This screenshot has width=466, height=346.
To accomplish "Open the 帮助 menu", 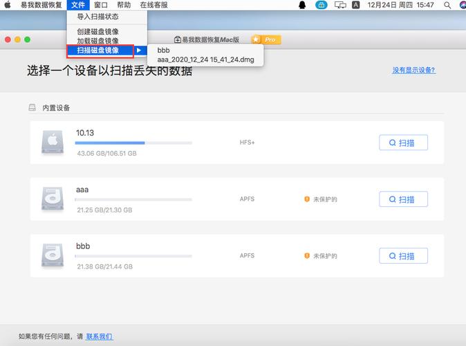I will pos(124,5).
